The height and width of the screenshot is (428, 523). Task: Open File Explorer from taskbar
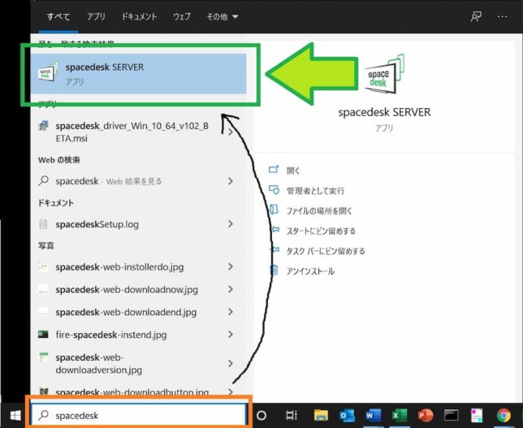(321, 416)
